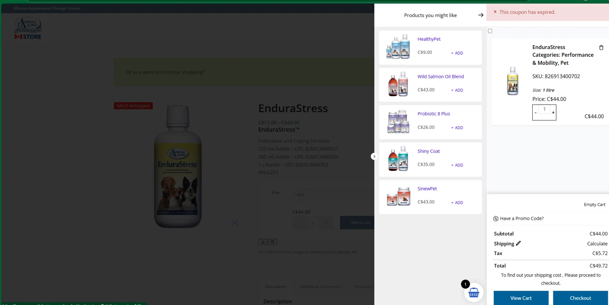Click HealthyPet product thumbnail
Image resolution: width=609 pixels, height=305 pixels.
click(x=398, y=47)
